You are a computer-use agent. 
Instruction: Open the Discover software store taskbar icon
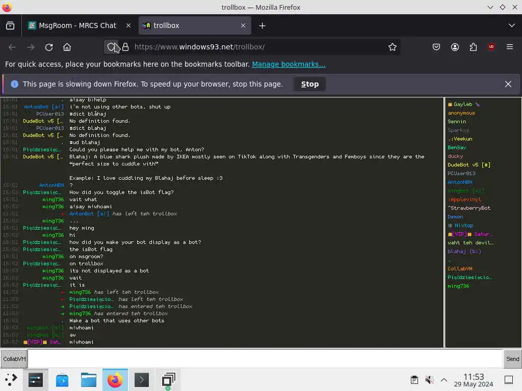[62, 380]
